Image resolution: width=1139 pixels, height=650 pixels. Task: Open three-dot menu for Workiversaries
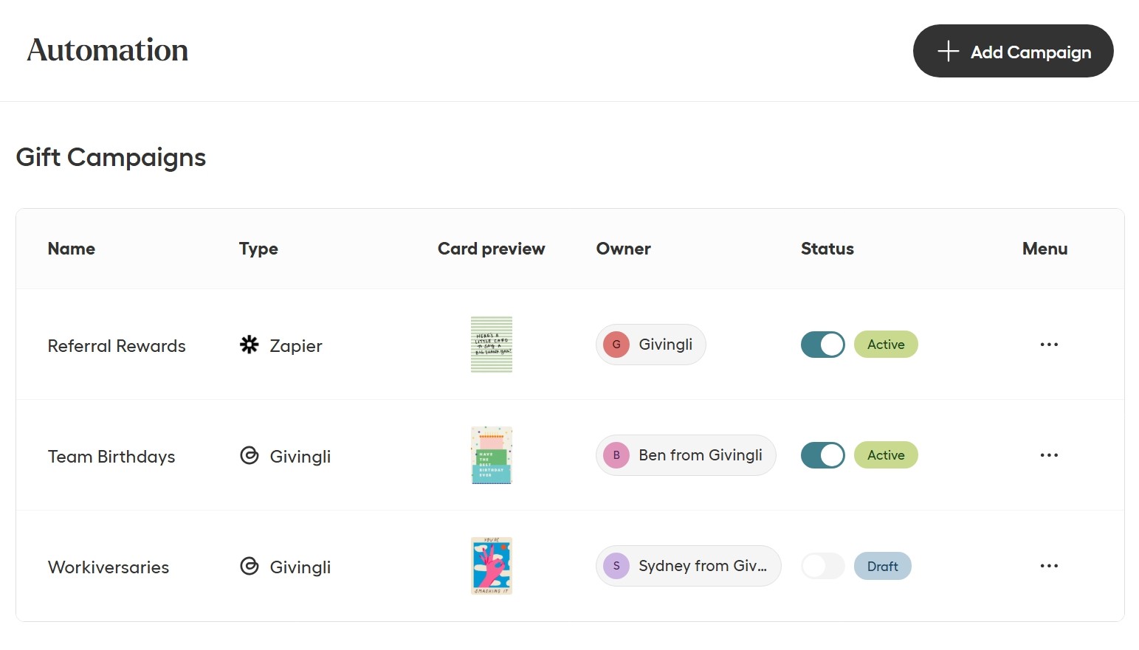[x=1049, y=566]
